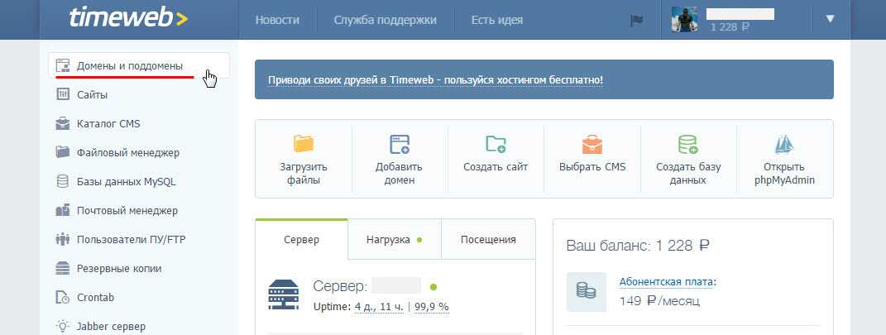Click the Сайты sidebar icon

63,94
